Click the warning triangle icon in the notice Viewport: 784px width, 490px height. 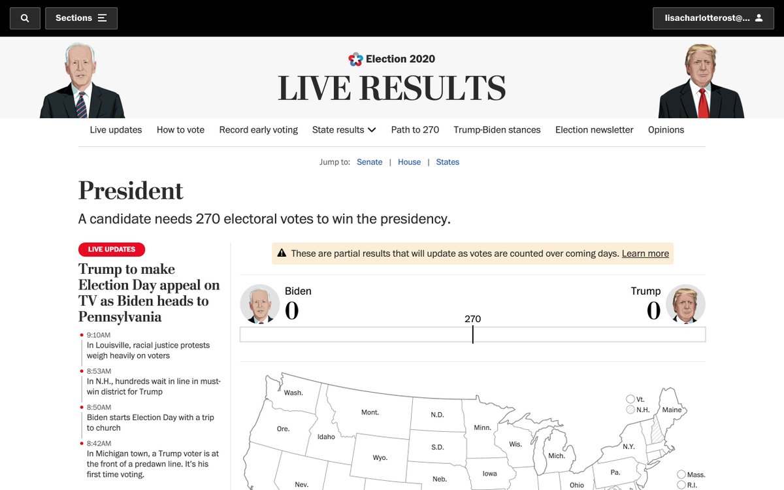pos(282,253)
